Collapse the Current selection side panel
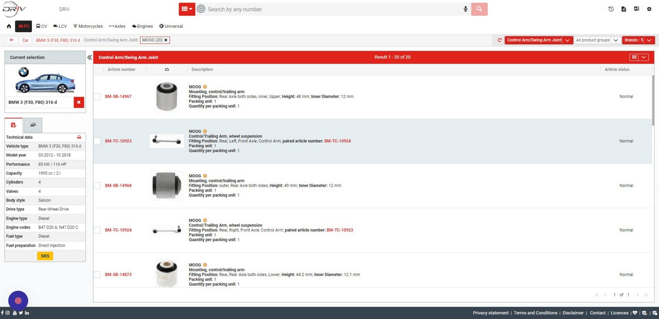 click(90, 58)
